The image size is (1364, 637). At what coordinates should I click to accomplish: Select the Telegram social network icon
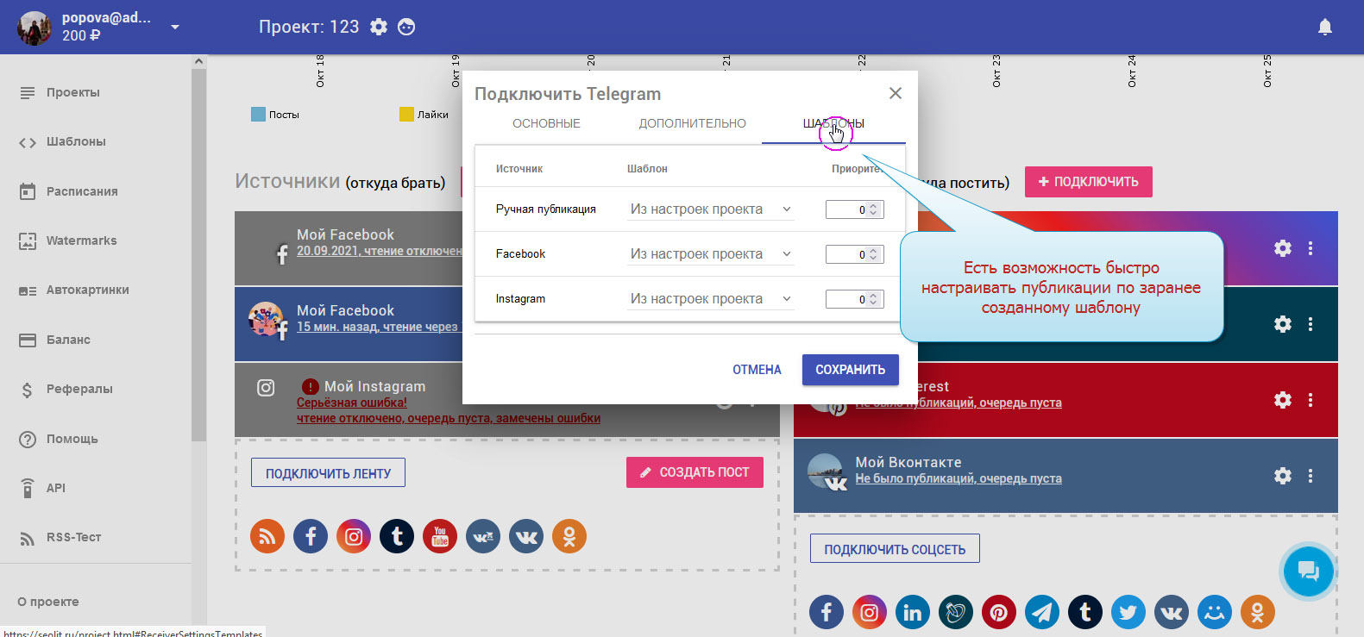[1042, 612]
